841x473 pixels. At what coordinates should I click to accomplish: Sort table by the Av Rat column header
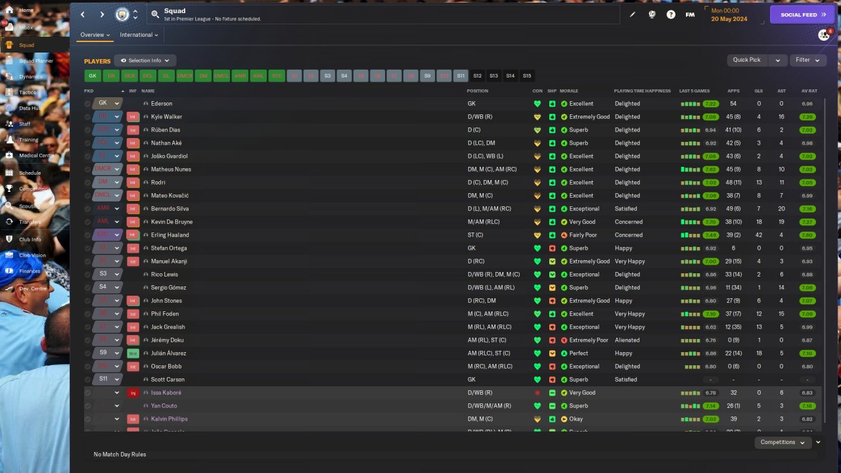pos(809,91)
